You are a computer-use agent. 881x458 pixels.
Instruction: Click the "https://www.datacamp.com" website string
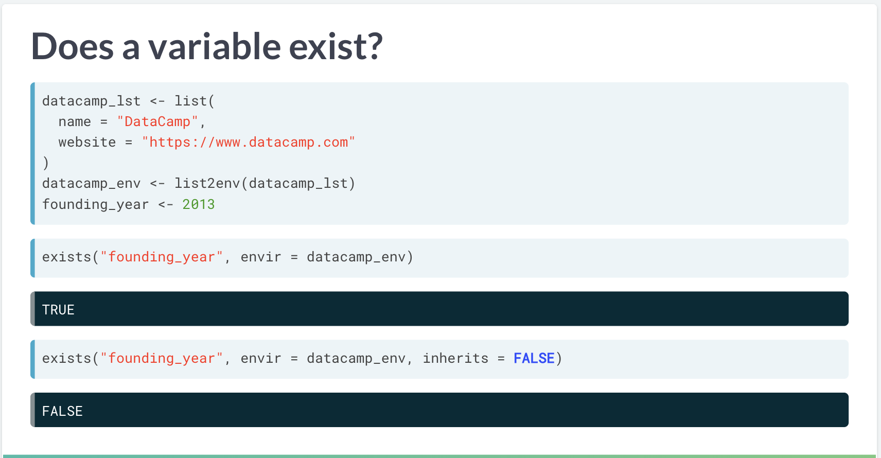[249, 142]
